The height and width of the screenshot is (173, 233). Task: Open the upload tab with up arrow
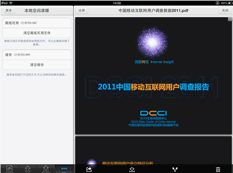pos(27,169)
